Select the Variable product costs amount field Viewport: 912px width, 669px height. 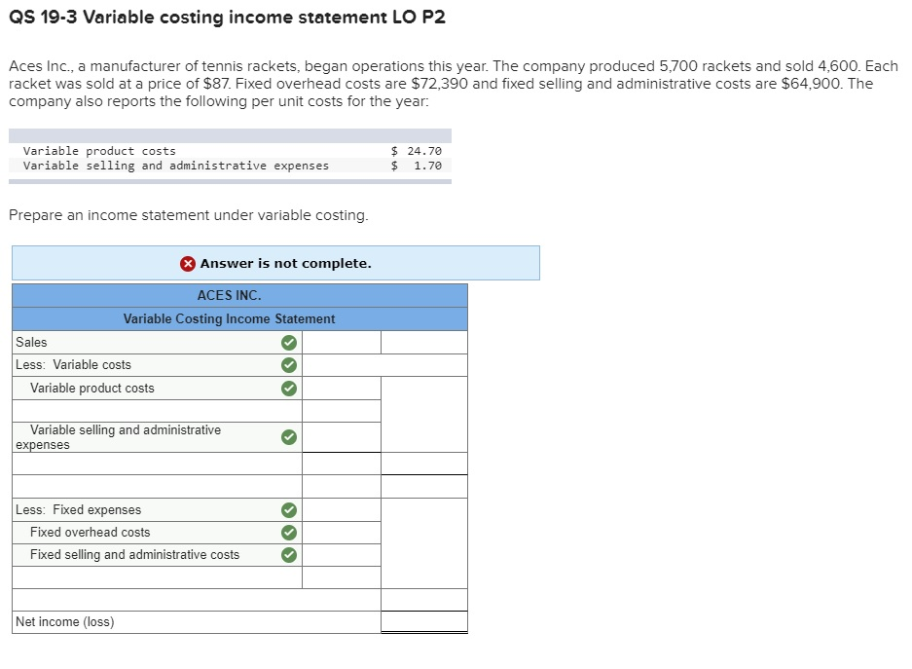point(340,388)
